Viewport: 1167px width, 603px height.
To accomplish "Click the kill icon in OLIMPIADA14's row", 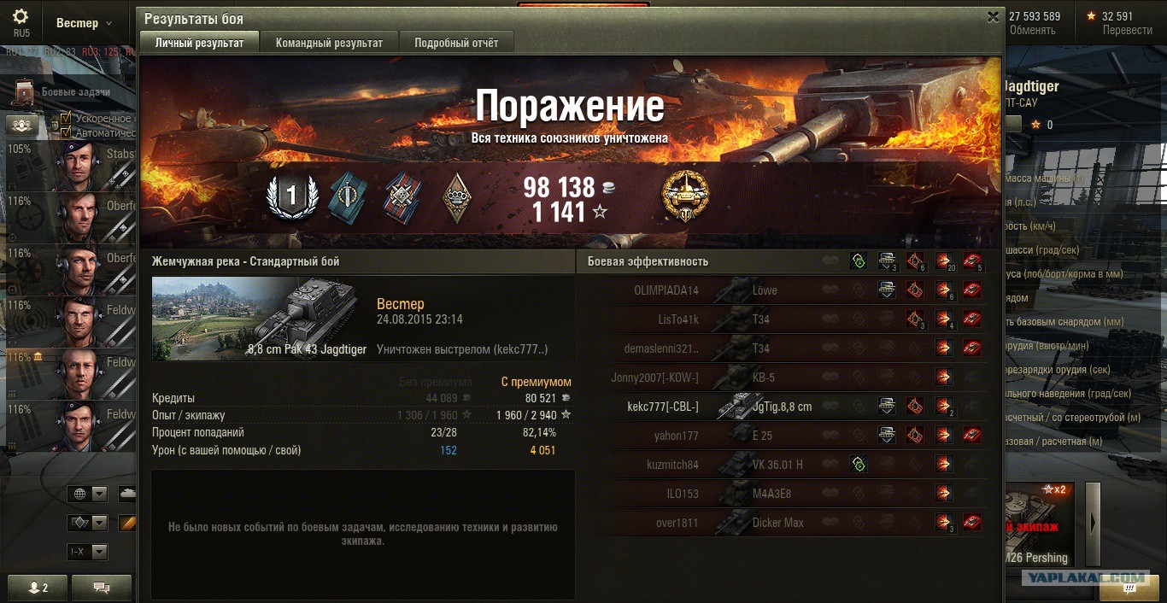I will 972,290.
